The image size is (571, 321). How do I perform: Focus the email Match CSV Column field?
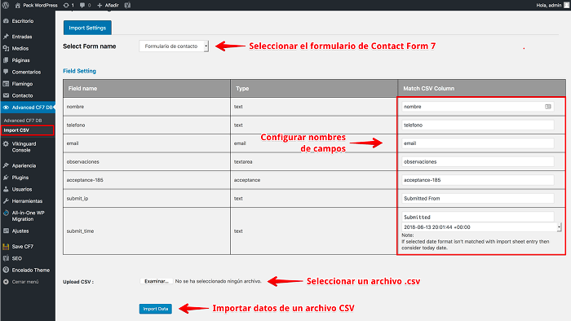[478, 143]
